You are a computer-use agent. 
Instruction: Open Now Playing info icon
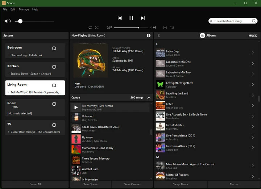(x=149, y=35)
